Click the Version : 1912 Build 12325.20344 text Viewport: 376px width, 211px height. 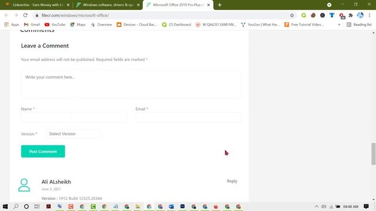[72, 198]
